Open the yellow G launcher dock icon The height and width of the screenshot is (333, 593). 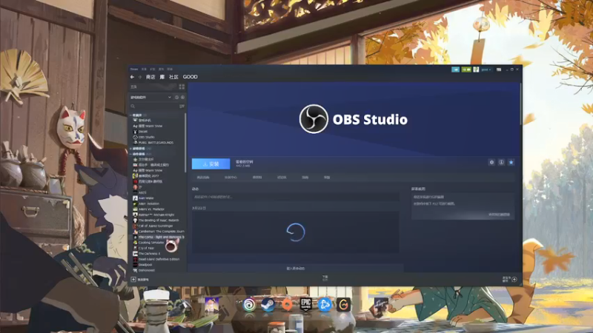pyautogui.click(x=343, y=305)
